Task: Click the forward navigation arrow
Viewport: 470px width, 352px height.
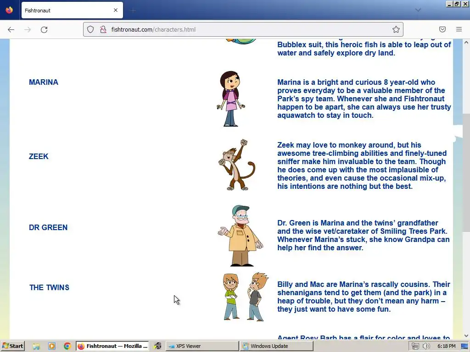Action: pyautogui.click(x=28, y=29)
